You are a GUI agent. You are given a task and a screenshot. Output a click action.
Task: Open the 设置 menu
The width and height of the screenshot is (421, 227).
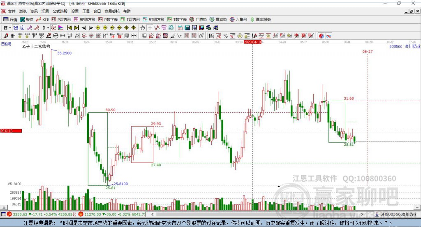click(x=75, y=11)
